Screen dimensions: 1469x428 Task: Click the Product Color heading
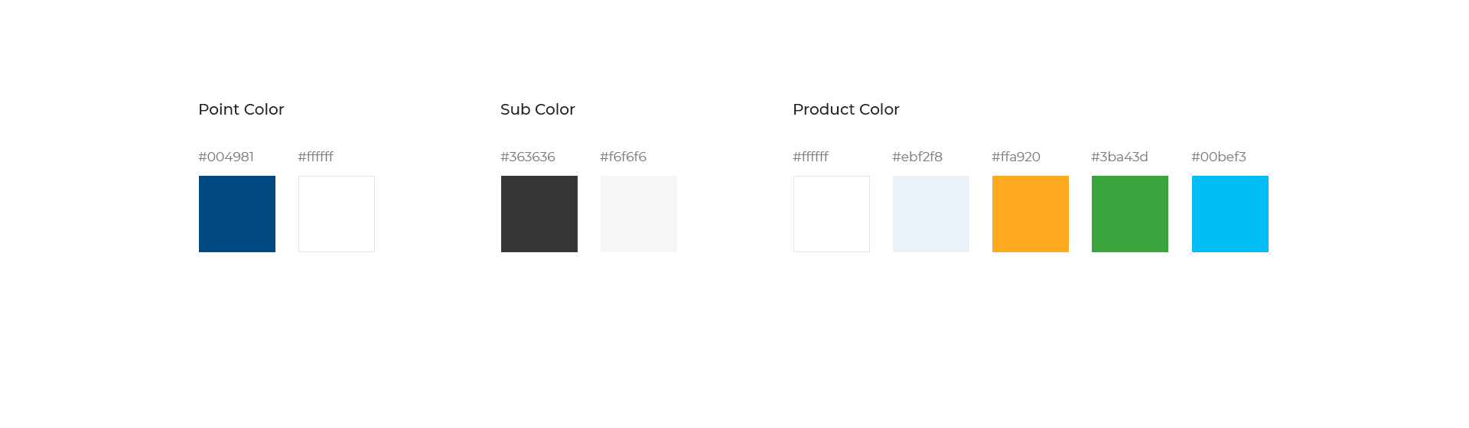846,109
